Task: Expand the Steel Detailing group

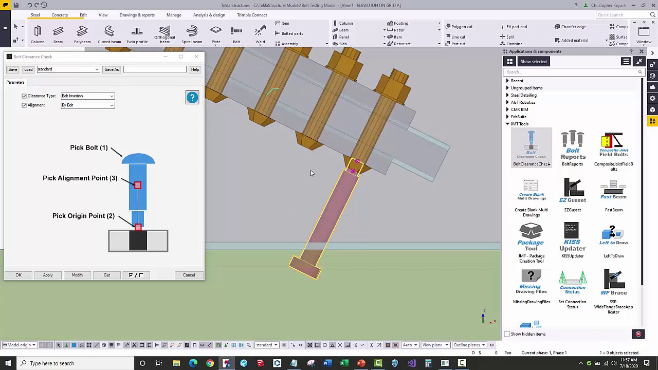Action: click(507, 95)
